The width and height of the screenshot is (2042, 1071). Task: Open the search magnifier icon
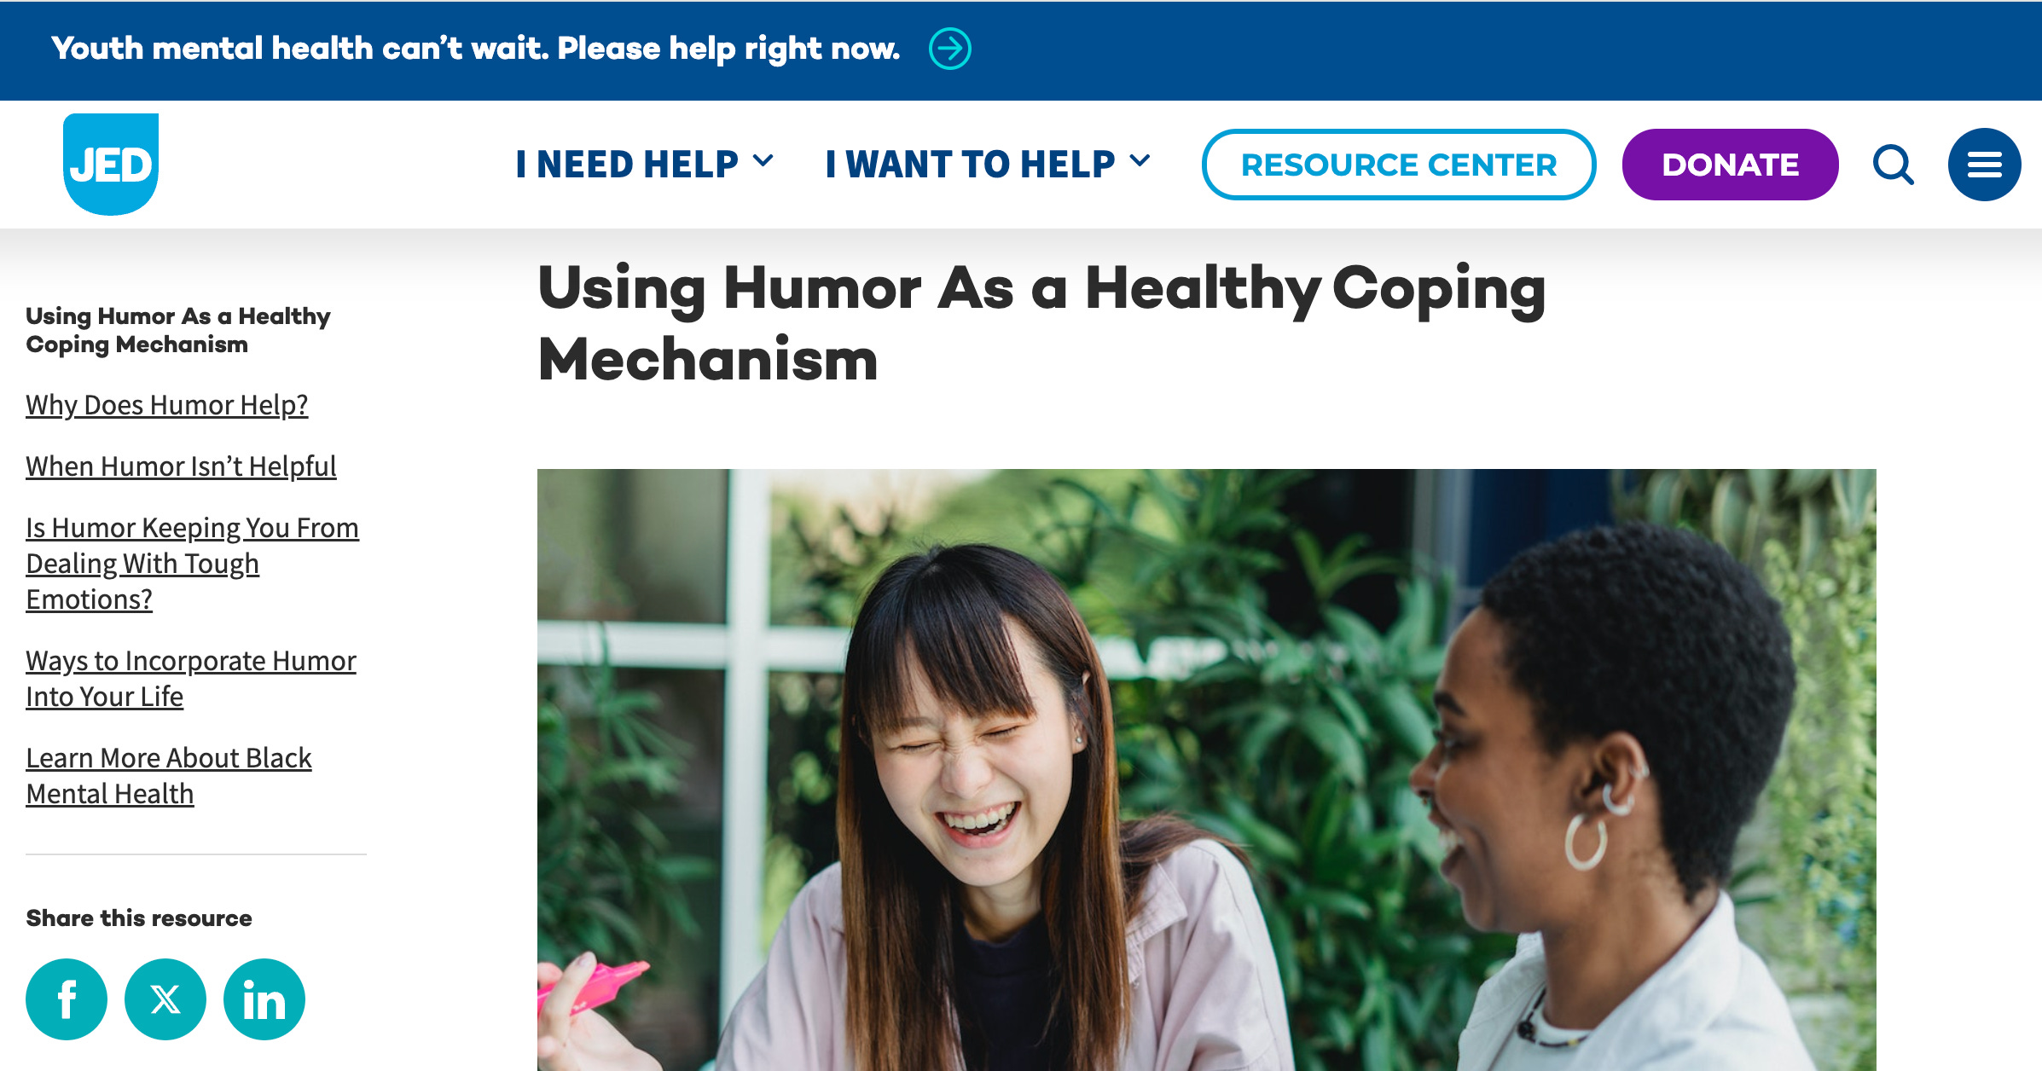coord(1893,165)
